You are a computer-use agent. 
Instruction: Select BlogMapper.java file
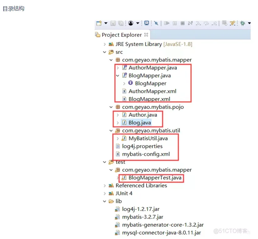tap(150, 76)
